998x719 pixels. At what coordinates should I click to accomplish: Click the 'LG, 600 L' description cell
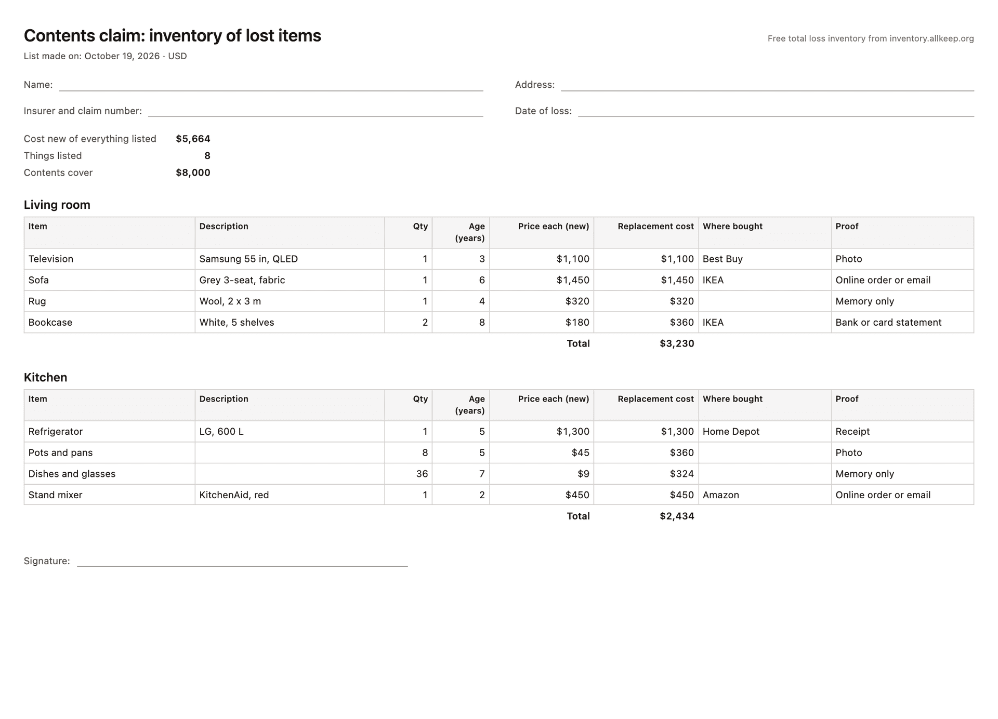pos(290,432)
